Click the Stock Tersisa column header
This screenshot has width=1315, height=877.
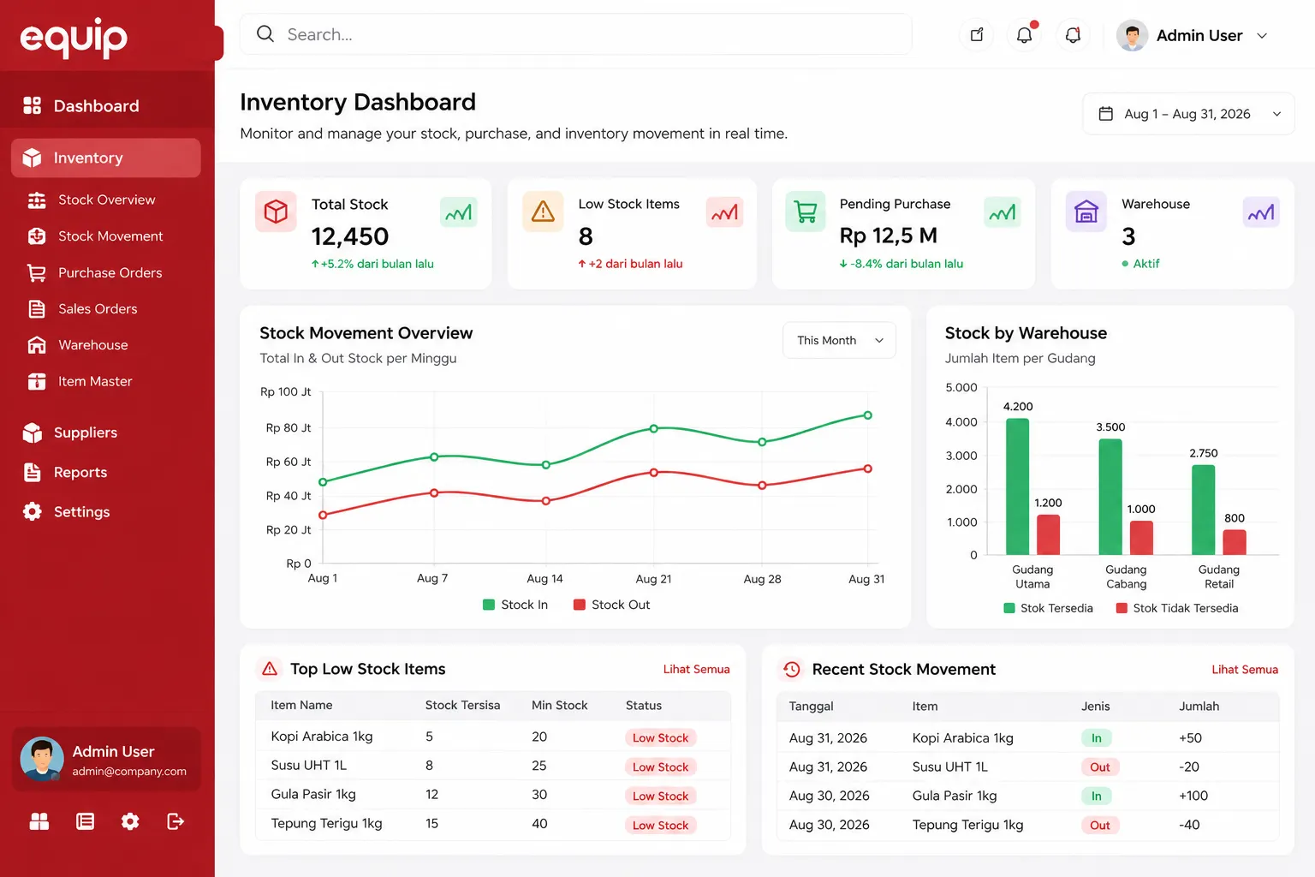462,705
